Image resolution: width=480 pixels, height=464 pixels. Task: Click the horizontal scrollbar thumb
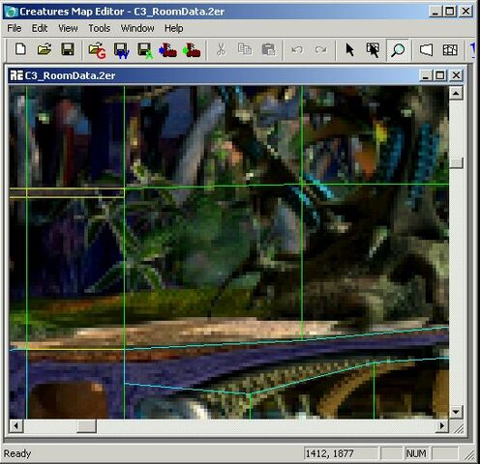86,426
